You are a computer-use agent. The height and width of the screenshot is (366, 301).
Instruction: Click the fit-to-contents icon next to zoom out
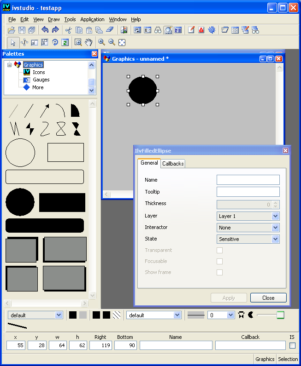point(122,42)
